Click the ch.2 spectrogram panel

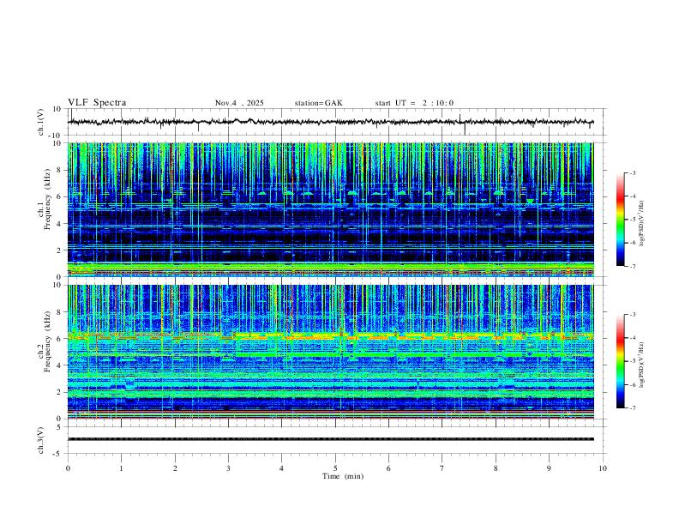pos(330,352)
